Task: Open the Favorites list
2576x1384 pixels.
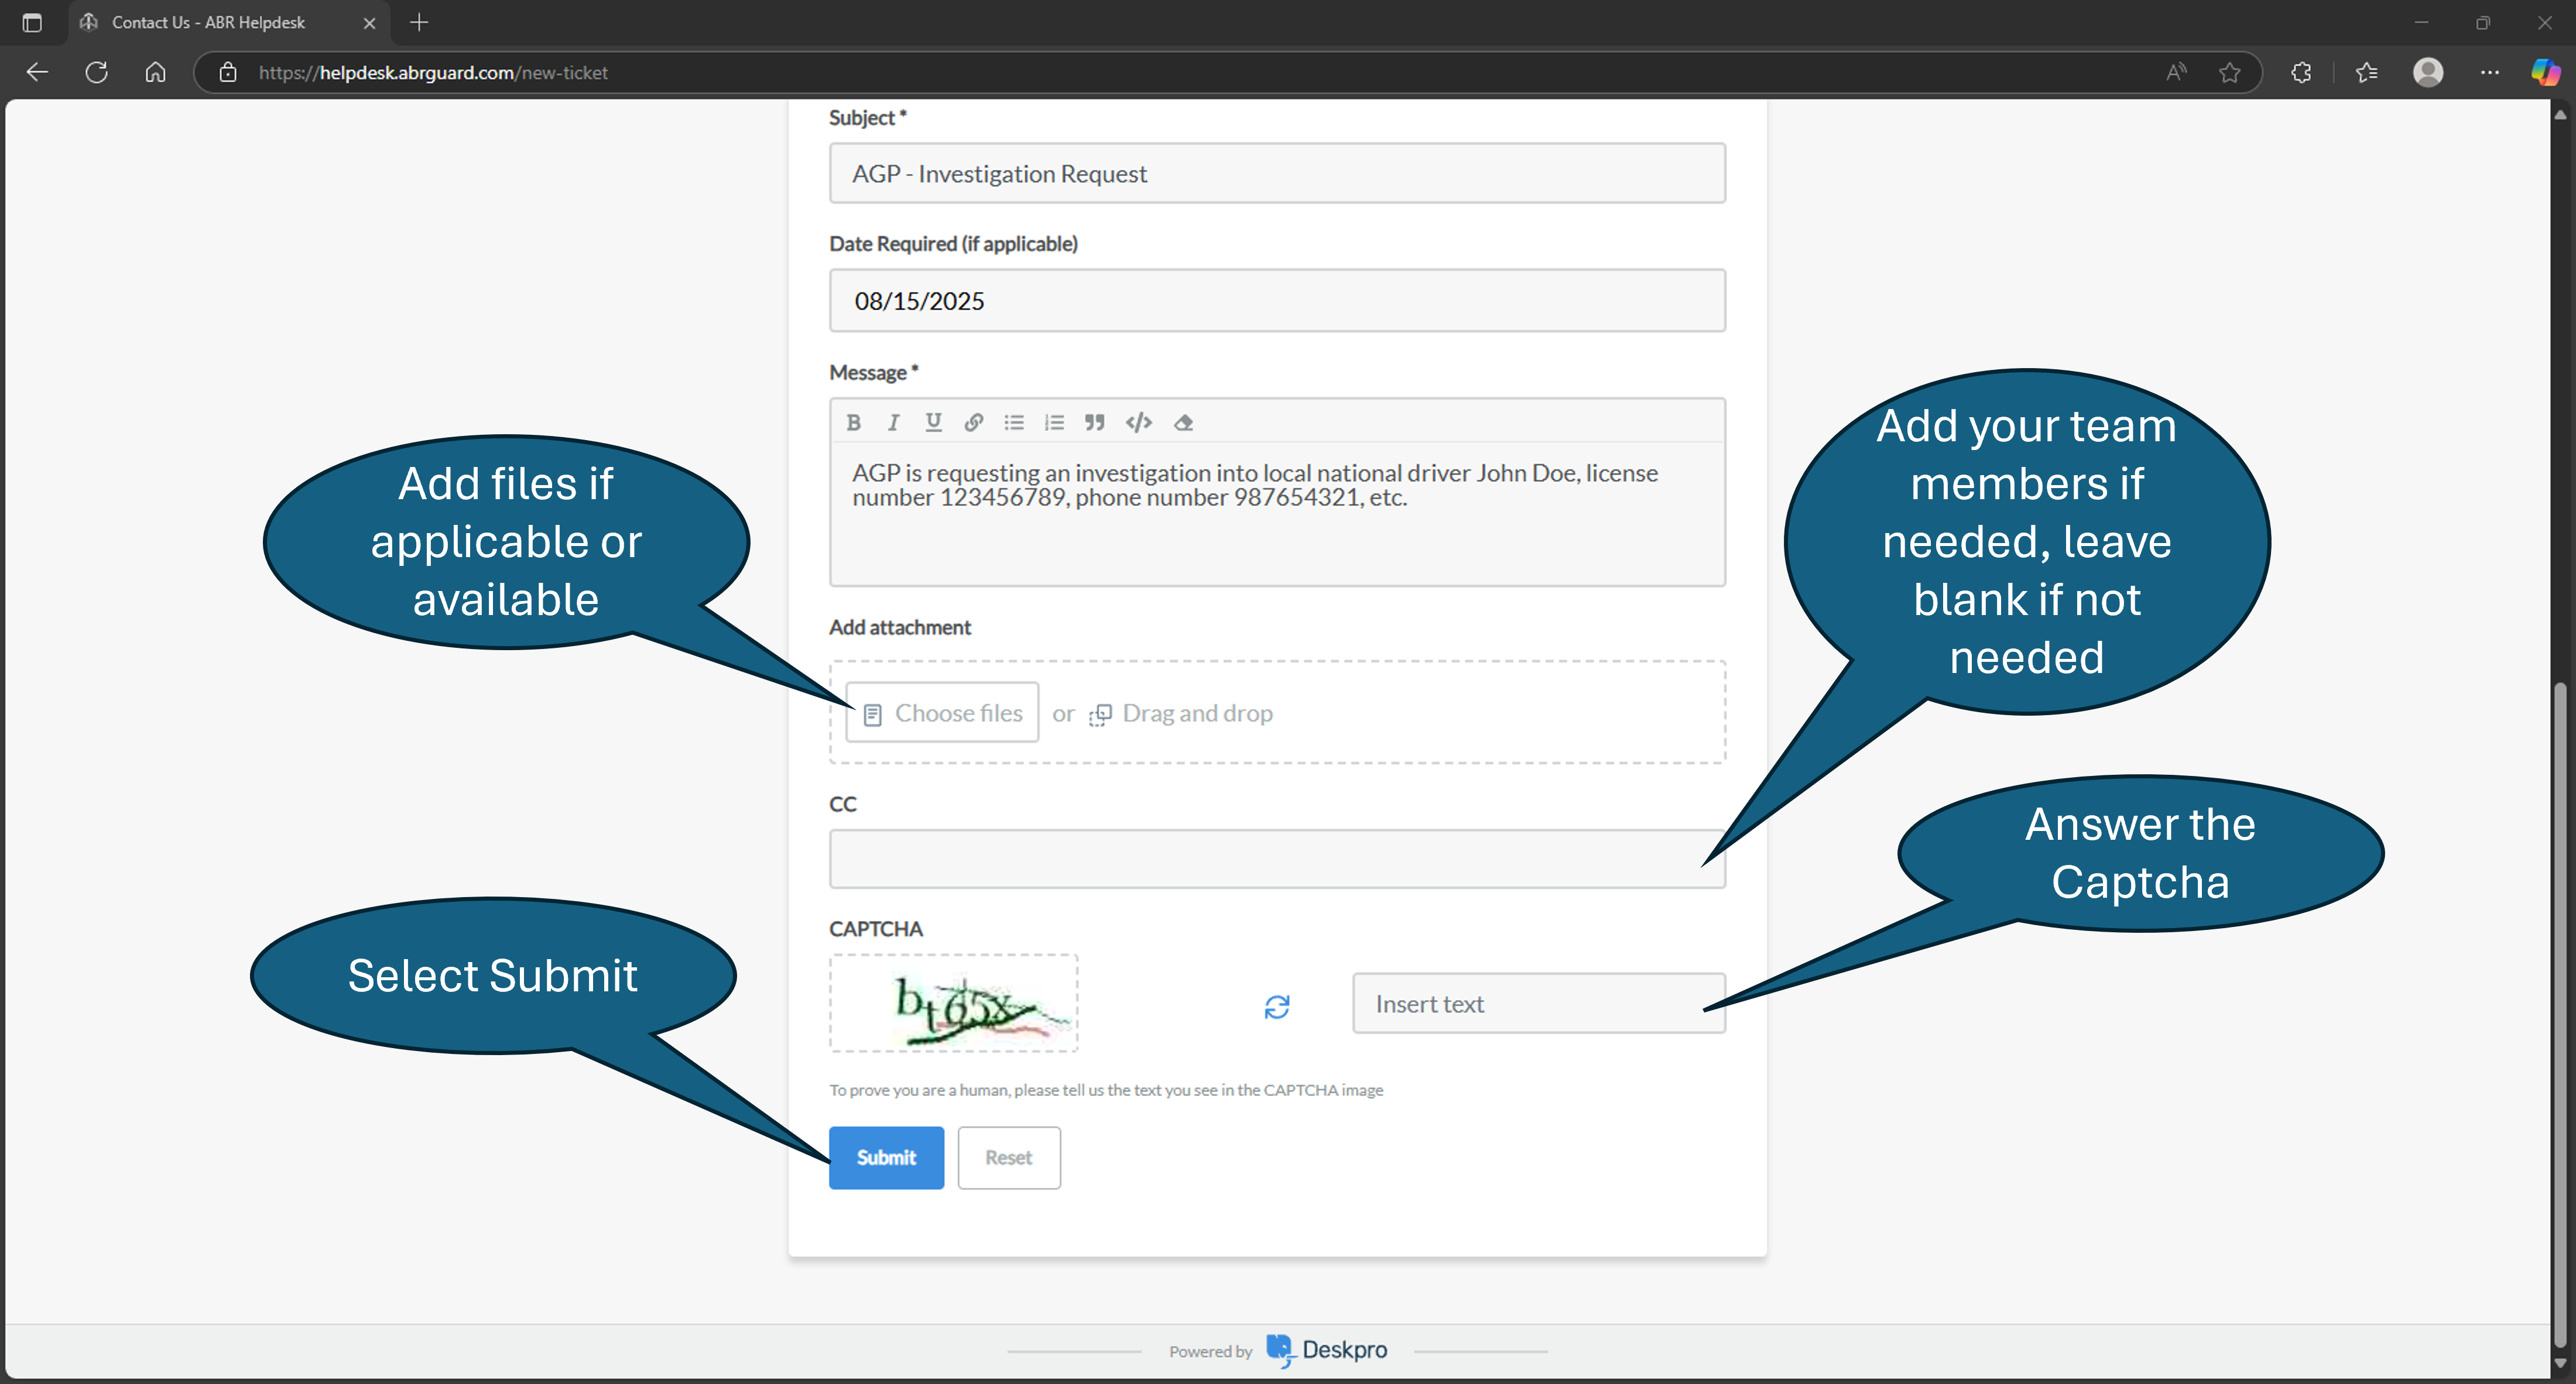Action: [2367, 72]
